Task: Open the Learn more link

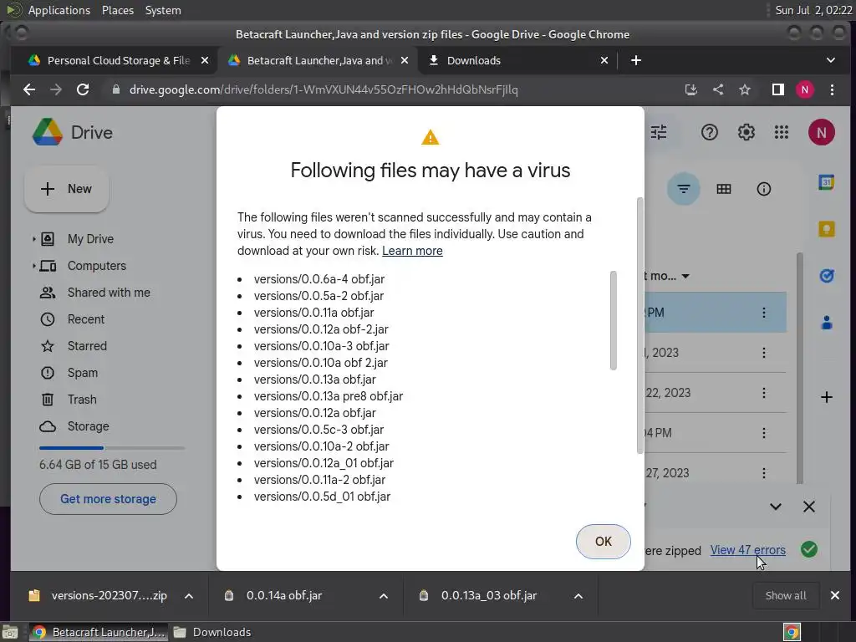Action: point(412,251)
